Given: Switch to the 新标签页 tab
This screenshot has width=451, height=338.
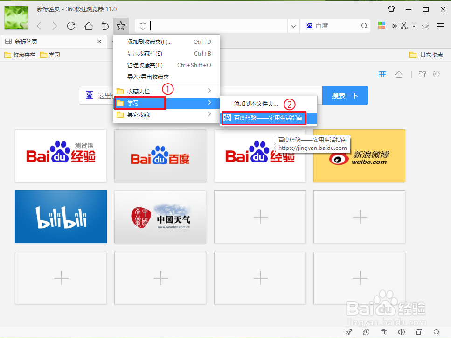Looking at the screenshot, I should coord(54,42).
